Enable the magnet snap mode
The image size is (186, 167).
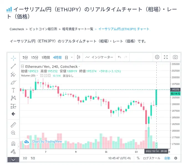[13, 143]
